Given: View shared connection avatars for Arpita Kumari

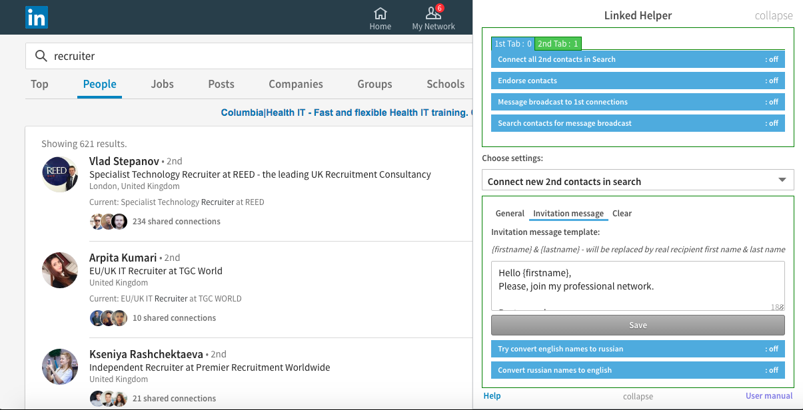Looking at the screenshot, I should pyautogui.click(x=108, y=318).
